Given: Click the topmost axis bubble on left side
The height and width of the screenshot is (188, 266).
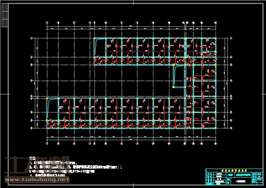Looking at the screenshot, I should coord(32,38).
